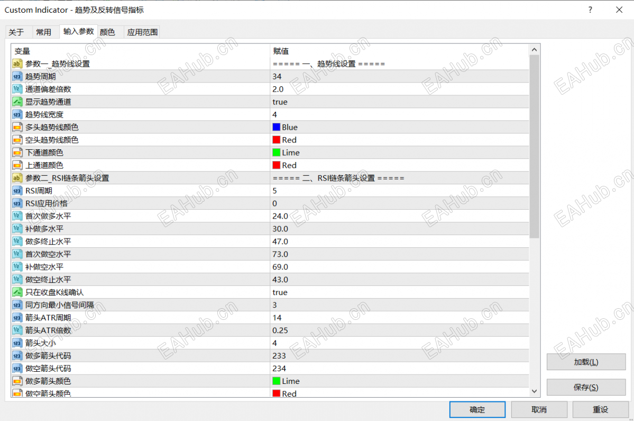Click the integer icon next to 做空箭头代码

(x=17, y=369)
